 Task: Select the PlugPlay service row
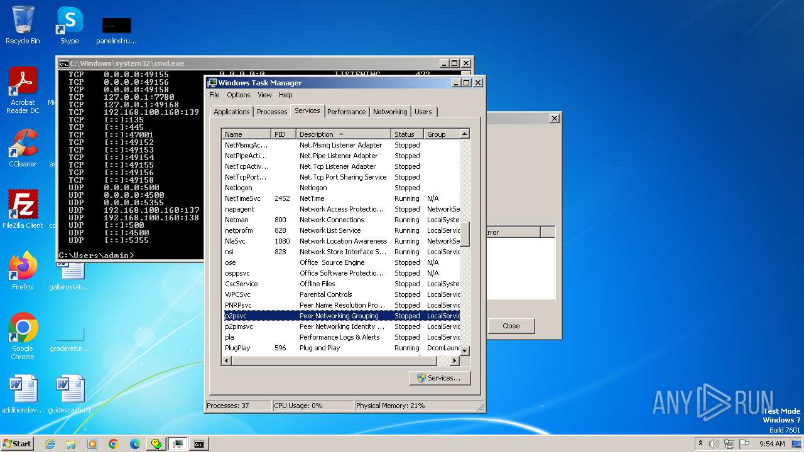click(342, 348)
